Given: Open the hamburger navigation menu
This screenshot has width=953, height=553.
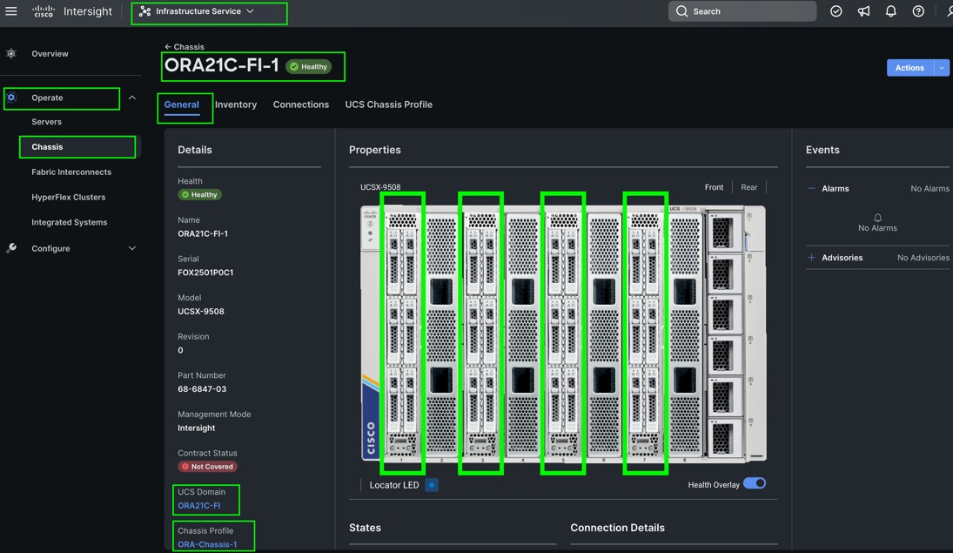Looking at the screenshot, I should click(x=11, y=11).
